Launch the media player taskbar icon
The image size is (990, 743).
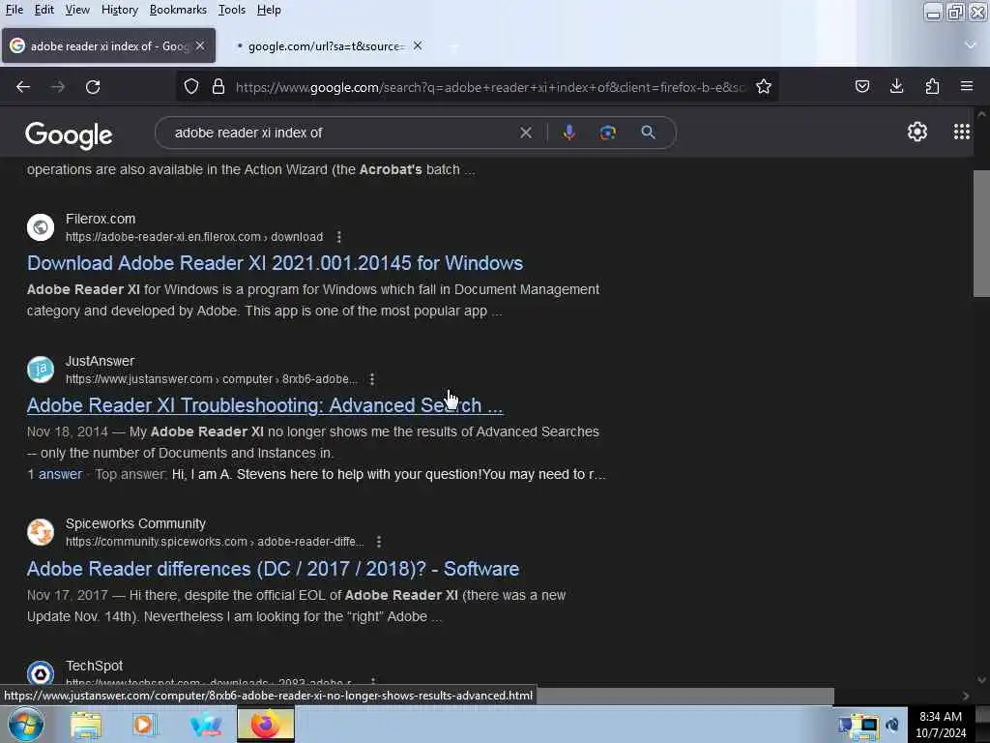tap(144, 725)
